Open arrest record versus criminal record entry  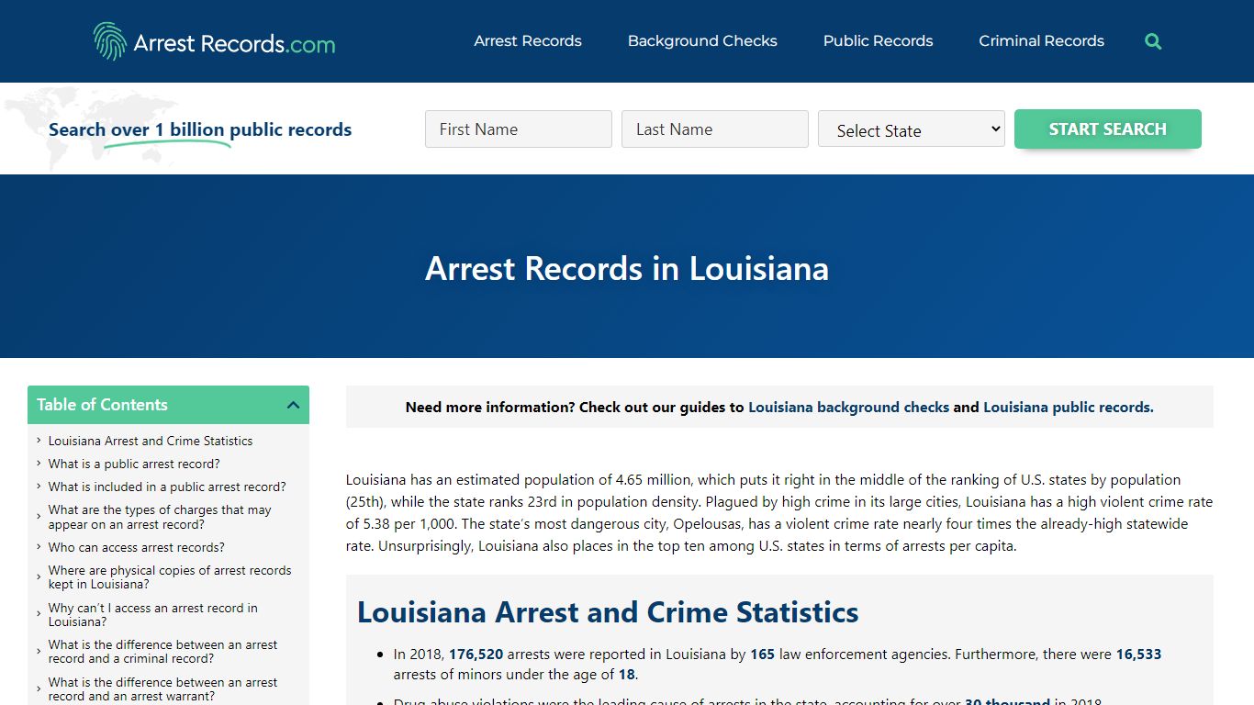pyautogui.click(x=162, y=652)
